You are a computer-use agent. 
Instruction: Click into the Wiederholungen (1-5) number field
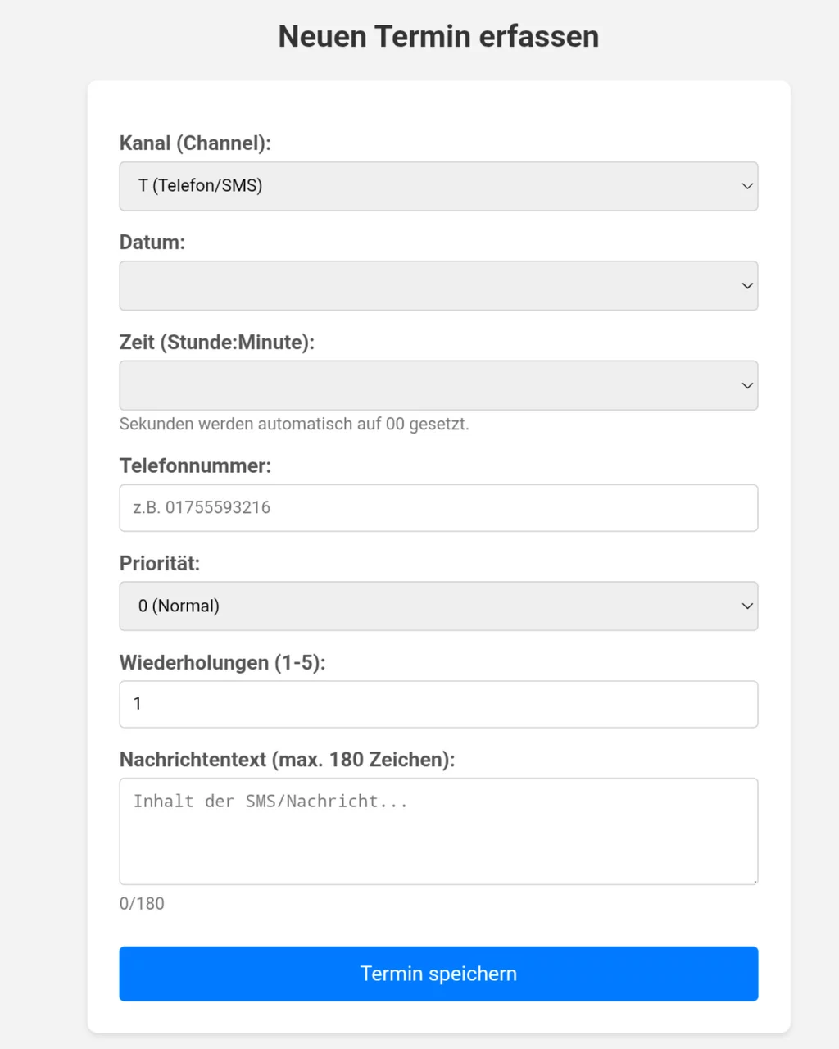438,704
